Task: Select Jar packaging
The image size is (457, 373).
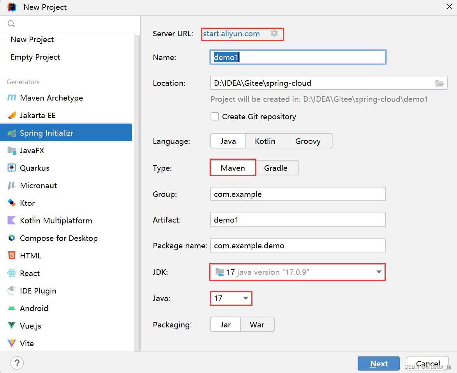Action: (226, 325)
